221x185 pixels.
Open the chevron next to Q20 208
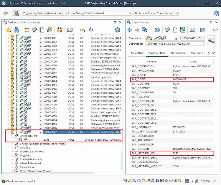click(x=215, y=181)
